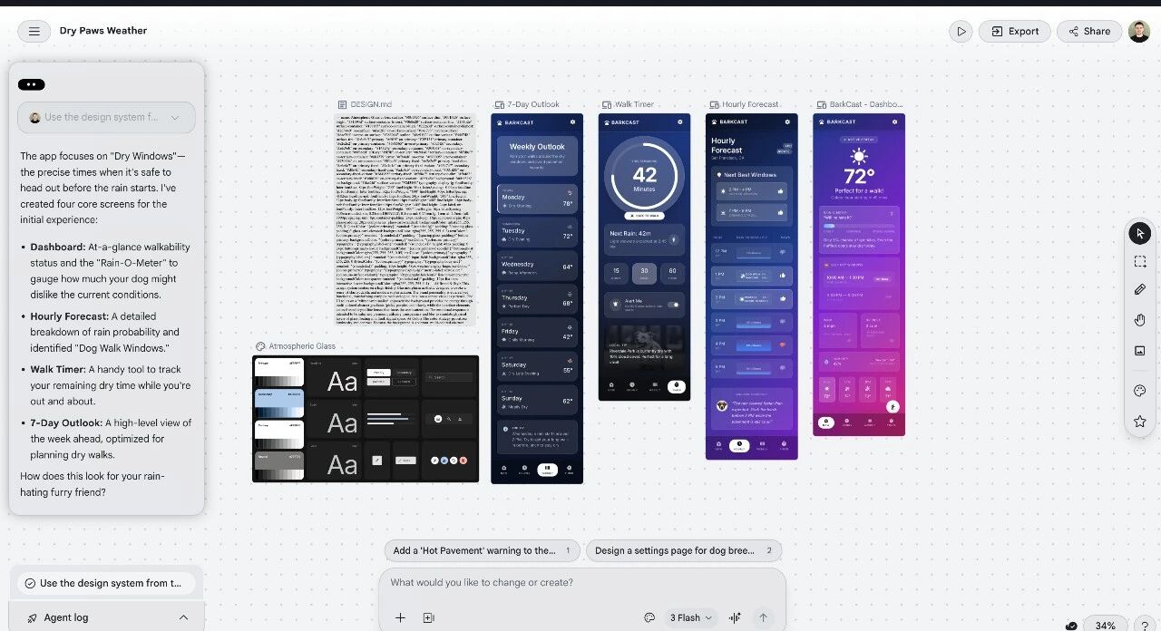The width and height of the screenshot is (1161, 631).
Task: Click the star icon in right toolbar
Action: point(1140,422)
